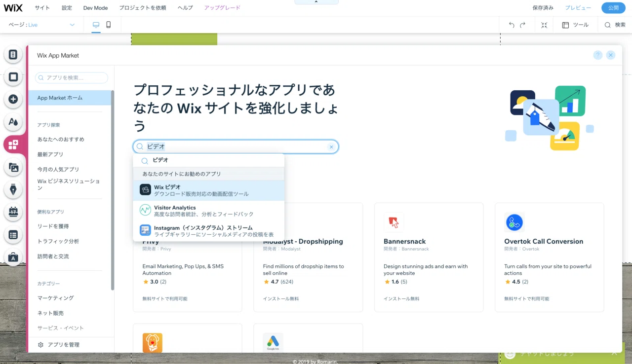
Task: Click the Wix logo
Action: (13, 8)
